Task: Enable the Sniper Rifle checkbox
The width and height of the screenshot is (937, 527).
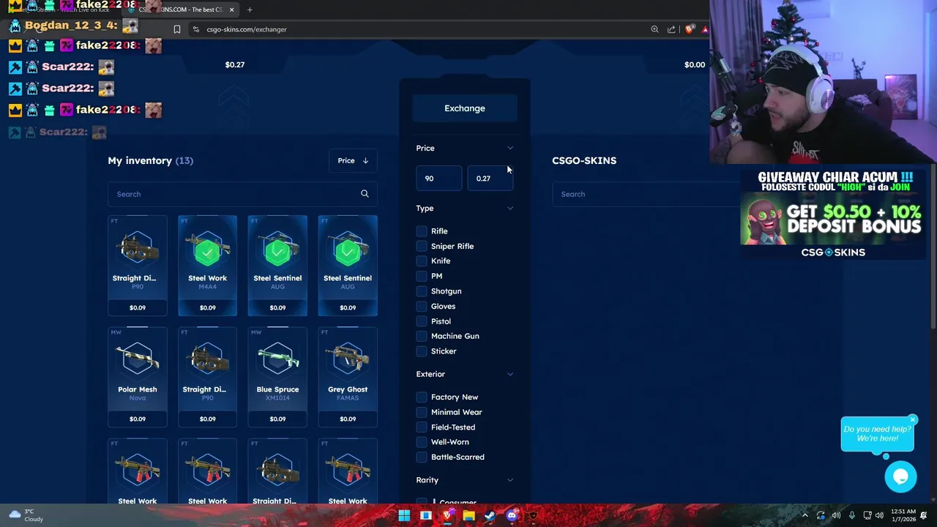Action: coord(422,246)
